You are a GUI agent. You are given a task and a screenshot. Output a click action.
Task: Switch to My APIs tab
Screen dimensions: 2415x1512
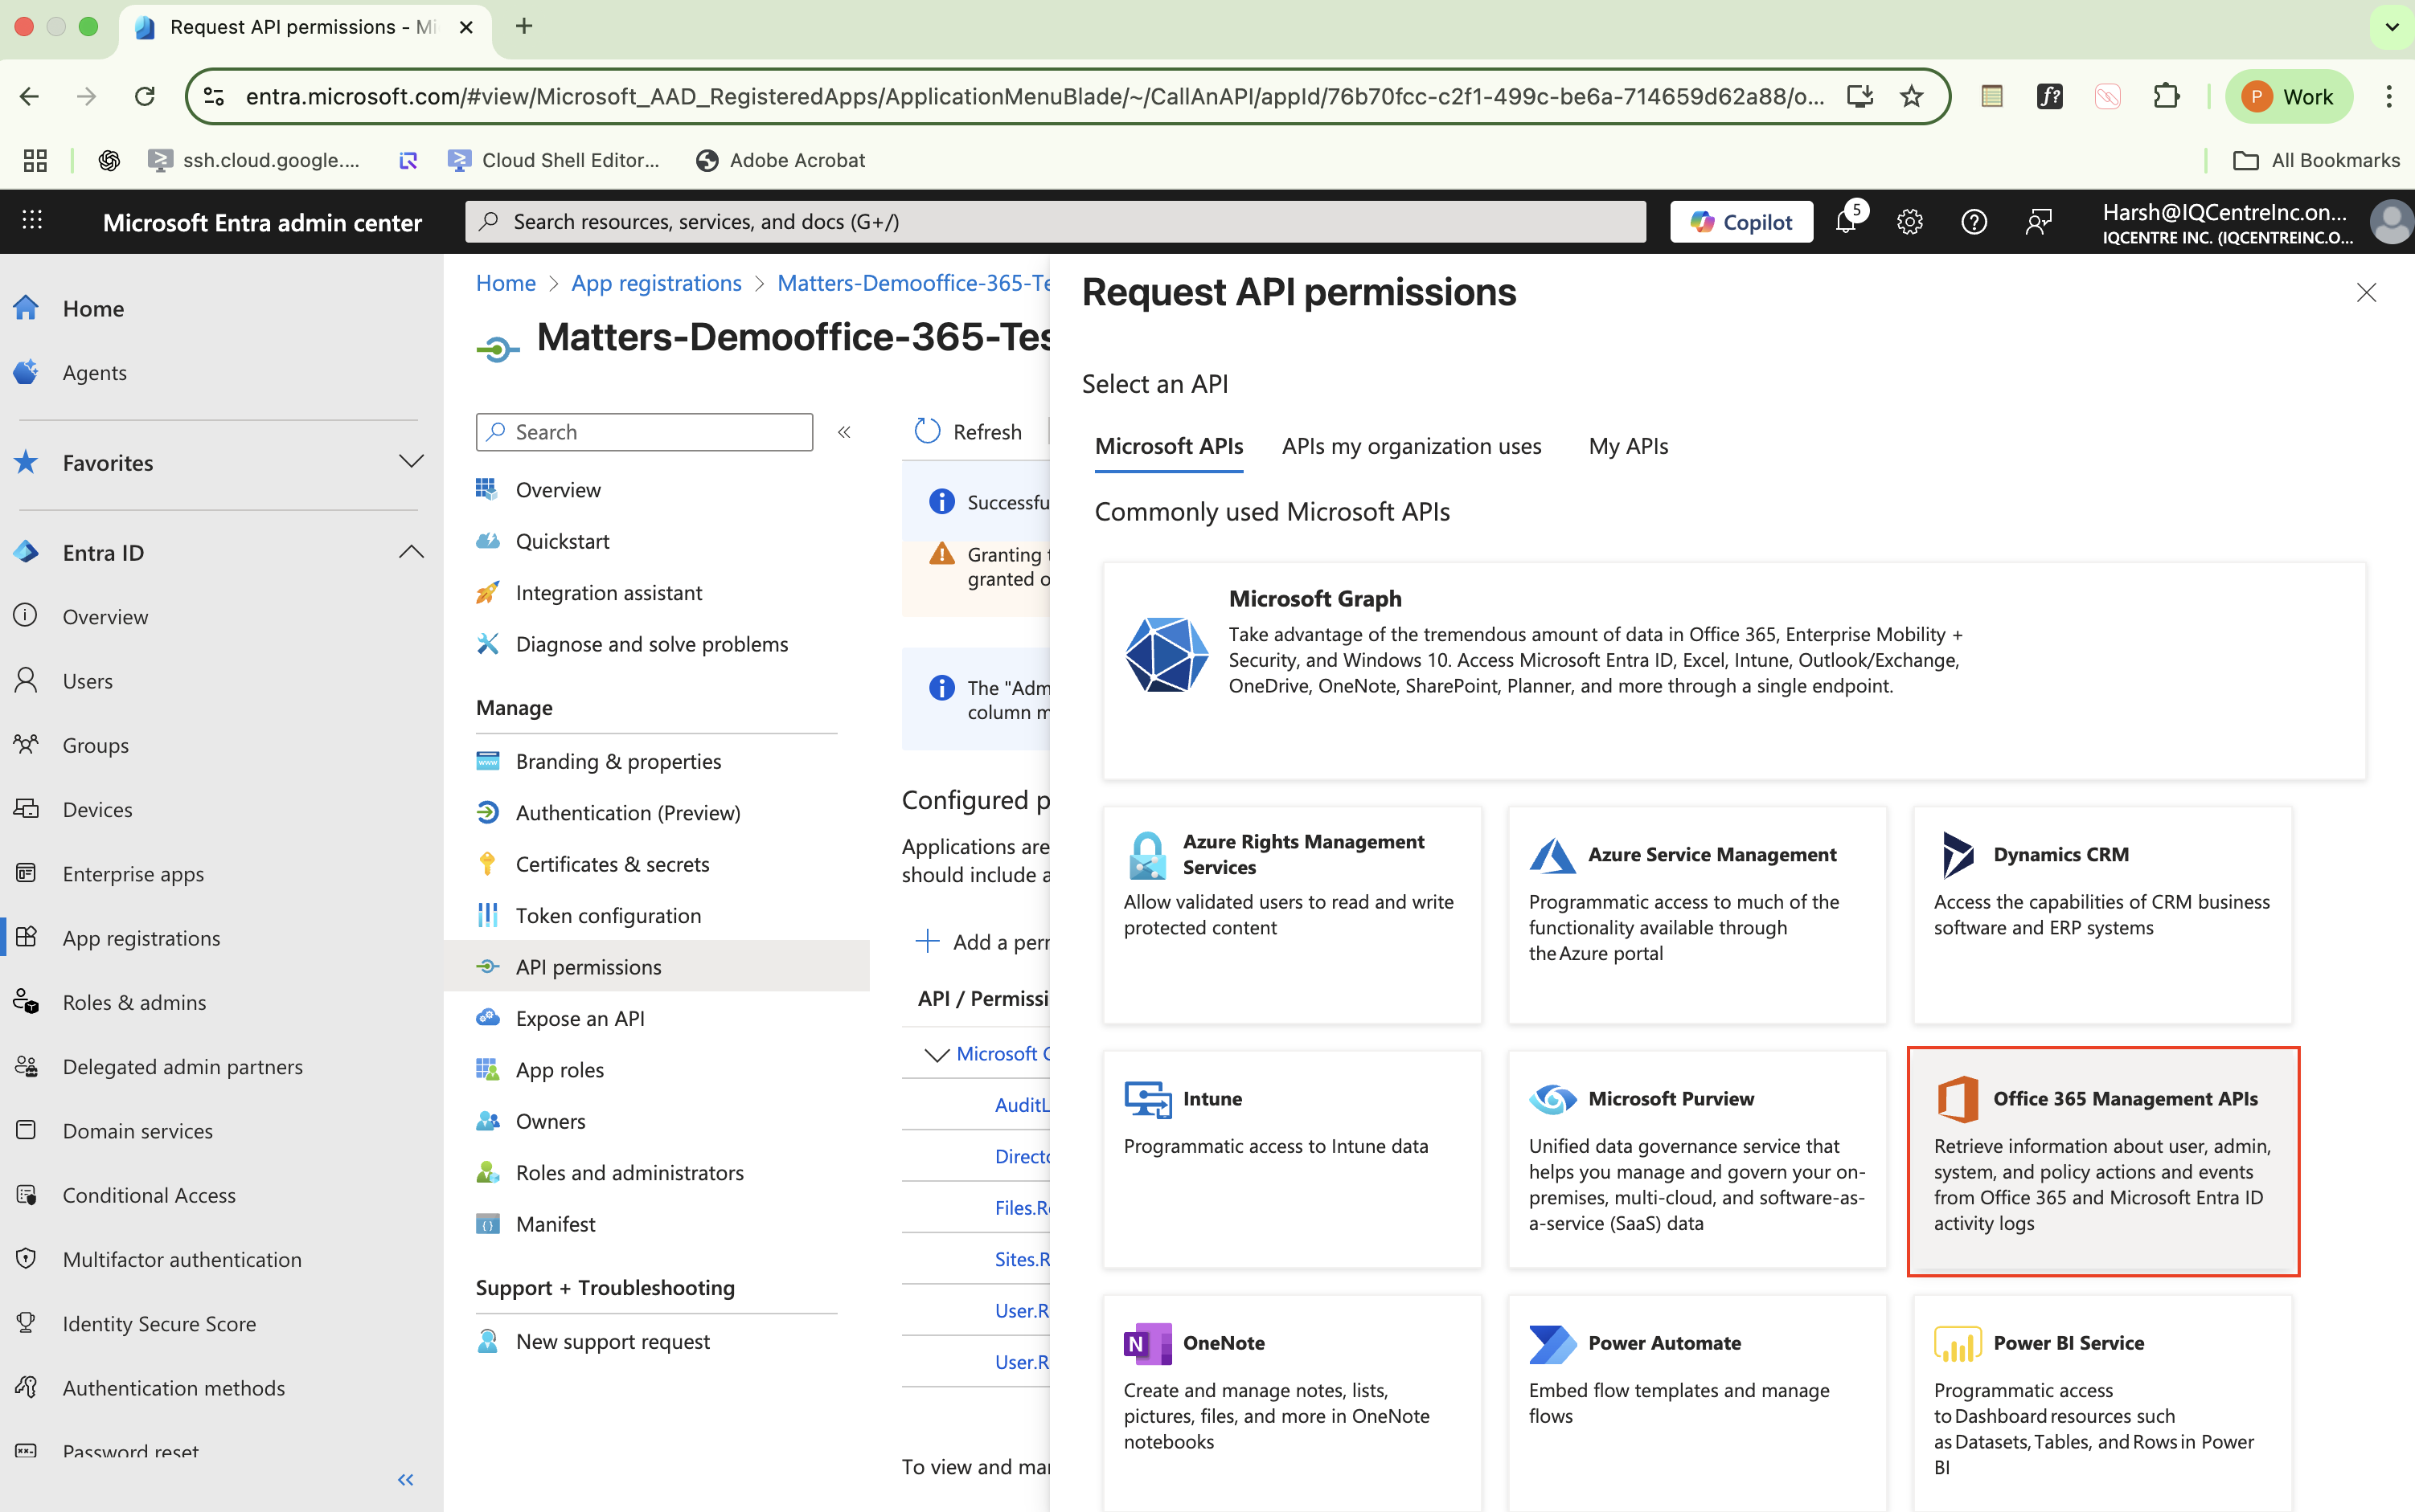coord(1628,446)
